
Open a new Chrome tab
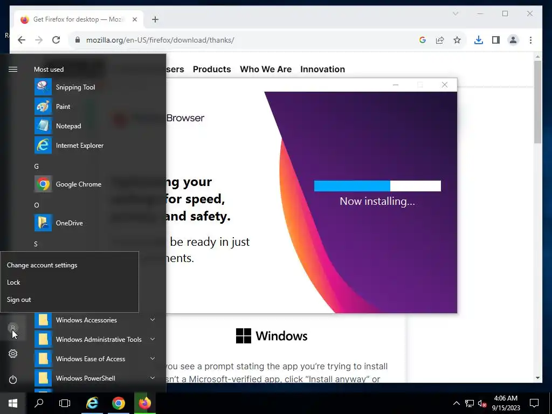tap(155, 19)
